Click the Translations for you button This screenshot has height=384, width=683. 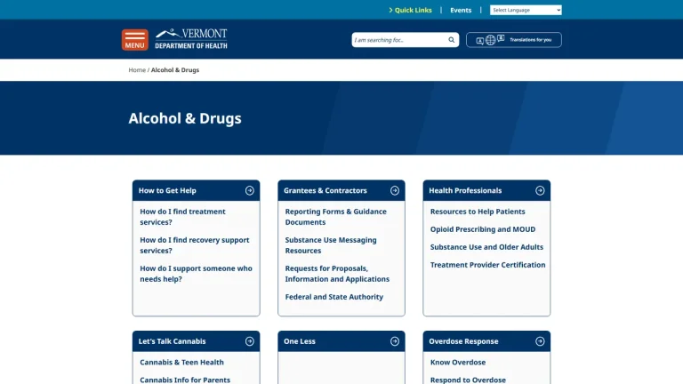[513, 40]
